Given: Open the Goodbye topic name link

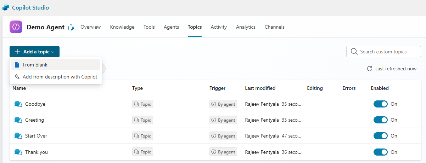Looking at the screenshot, I should (x=35, y=104).
